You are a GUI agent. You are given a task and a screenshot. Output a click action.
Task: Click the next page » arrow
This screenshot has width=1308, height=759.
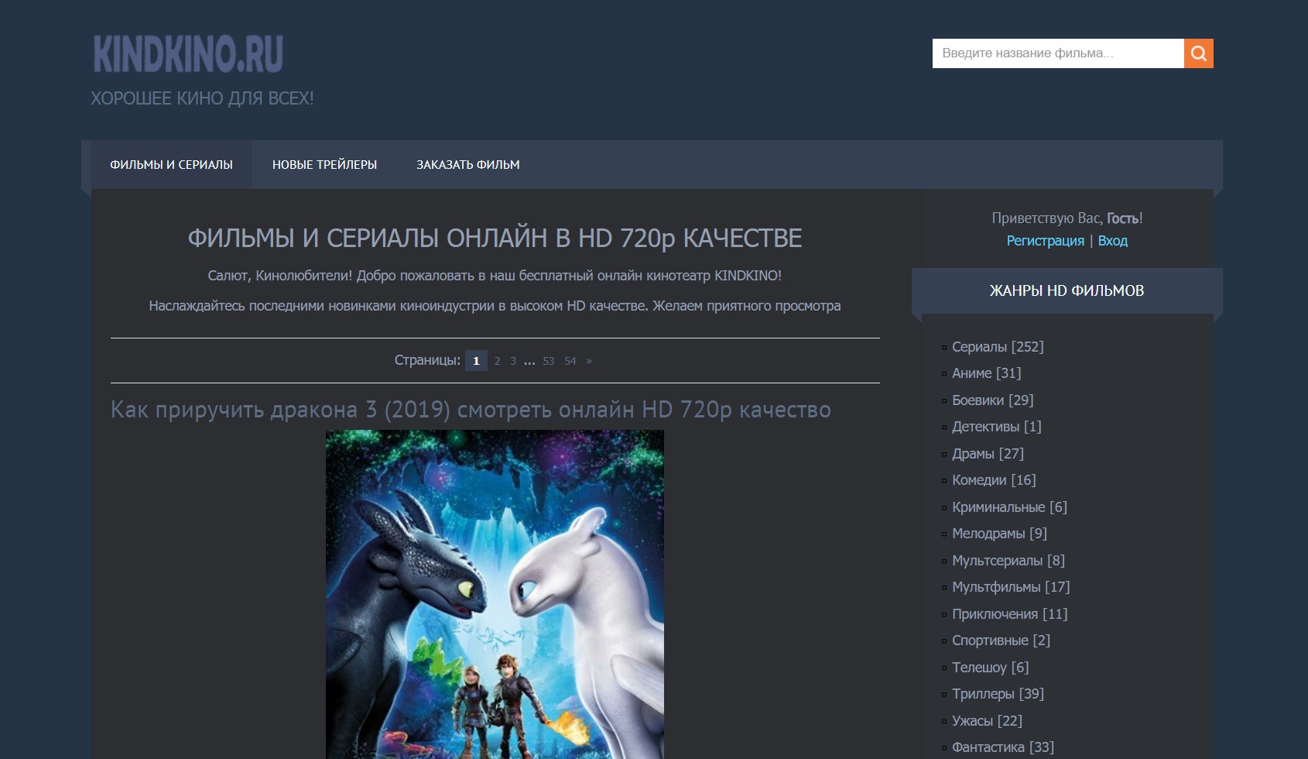pyautogui.click(x=589, y=361)
